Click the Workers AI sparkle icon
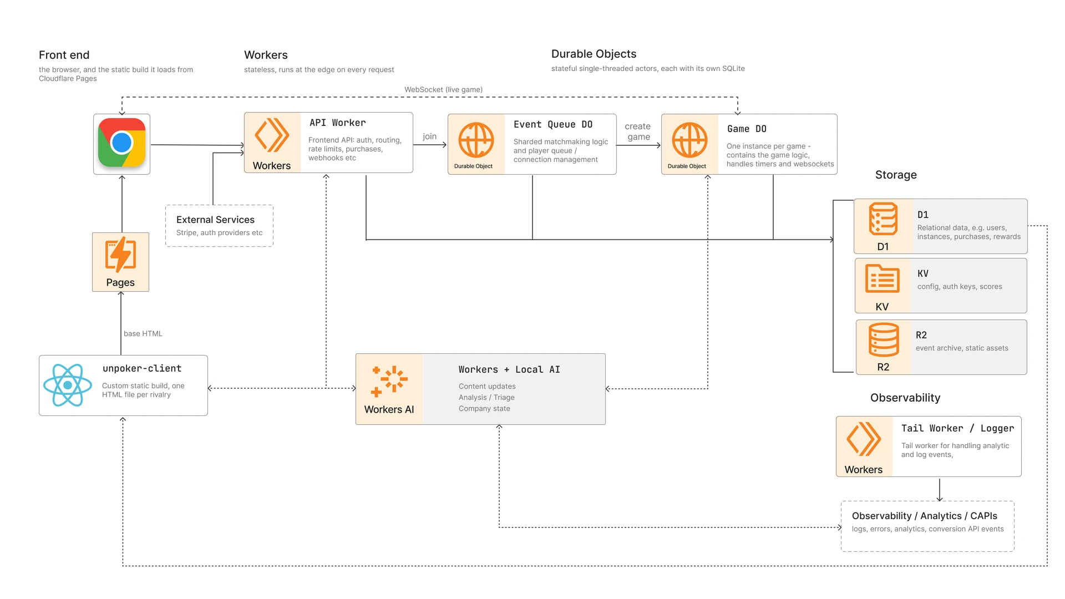This screenshot has width=1065, height=599. tap(389, 382)
